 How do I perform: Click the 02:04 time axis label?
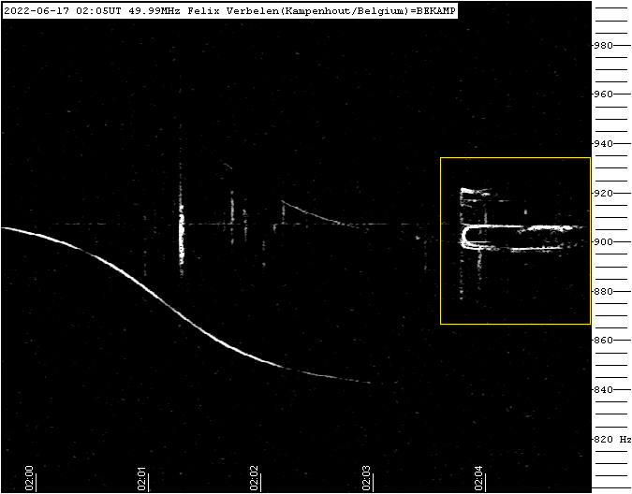(x=478, y=478)
